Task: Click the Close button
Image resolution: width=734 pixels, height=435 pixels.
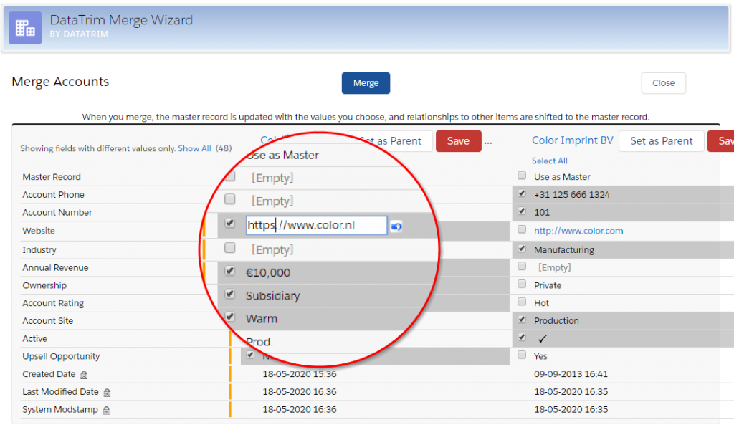Action: pos(663,83)
